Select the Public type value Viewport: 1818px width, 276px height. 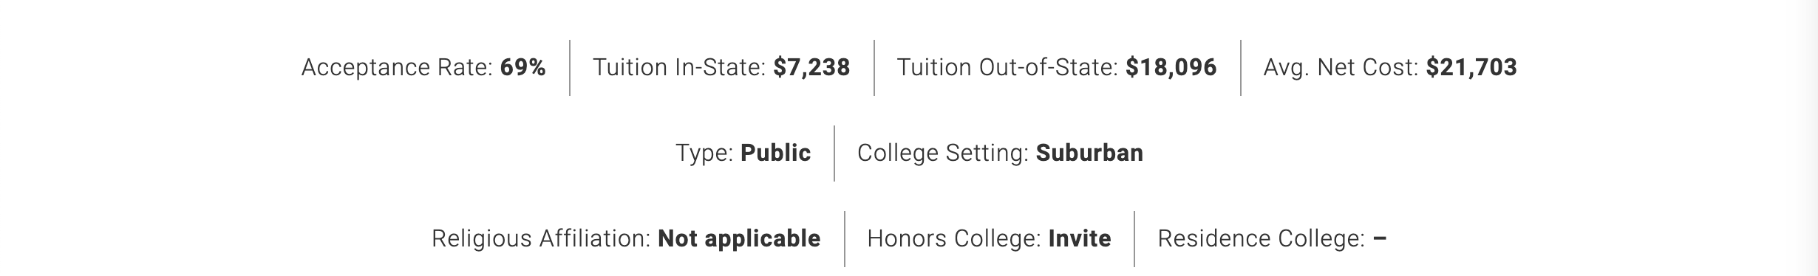click(x=776, y=153)
